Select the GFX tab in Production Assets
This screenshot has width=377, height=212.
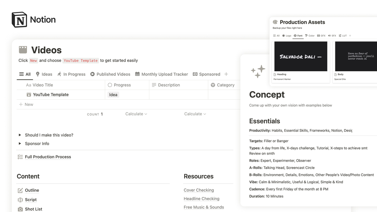[321, 36]
